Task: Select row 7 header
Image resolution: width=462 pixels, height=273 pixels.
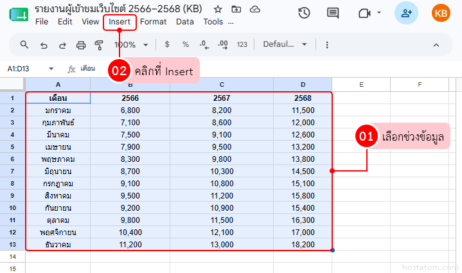Action: [x=12, y=171]
